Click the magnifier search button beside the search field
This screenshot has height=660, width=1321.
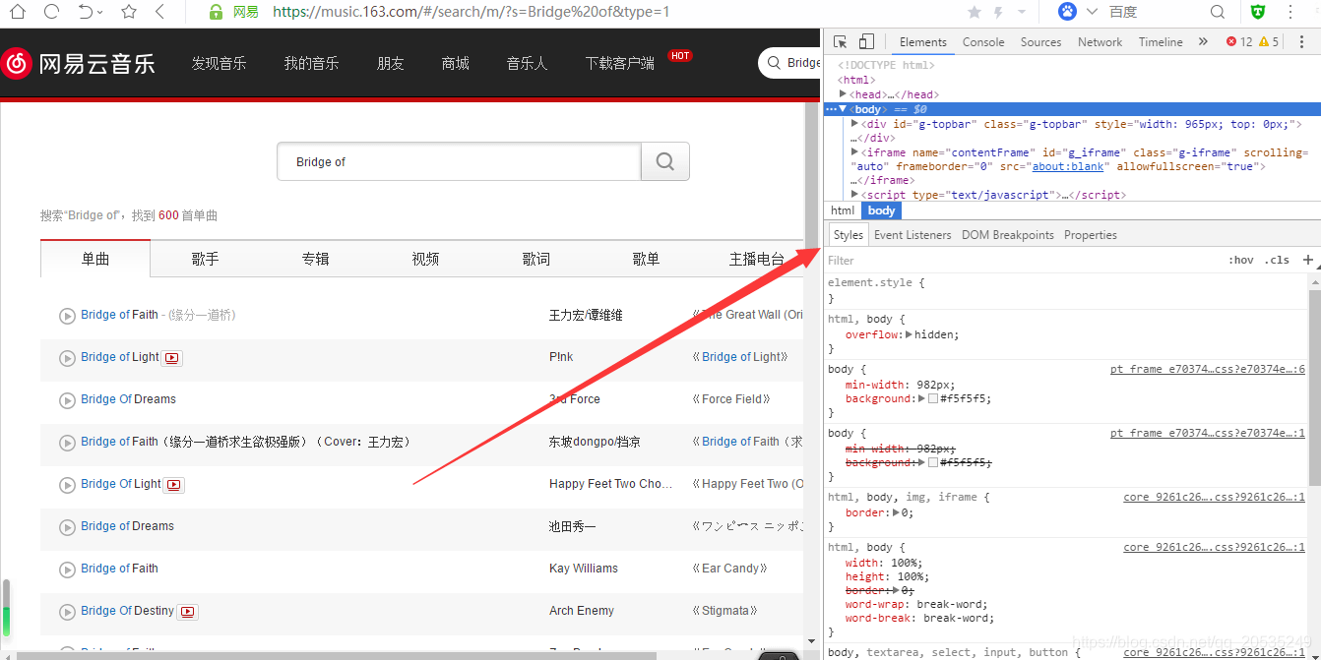pos(665,161)
